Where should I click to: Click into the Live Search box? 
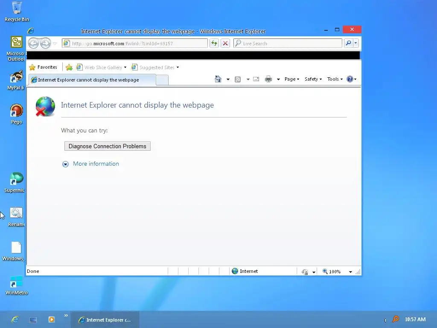(x=288, y=43)
